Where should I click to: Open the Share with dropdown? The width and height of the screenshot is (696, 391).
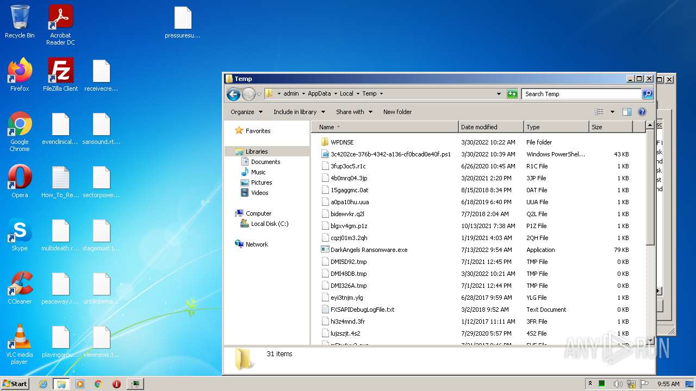354,112
